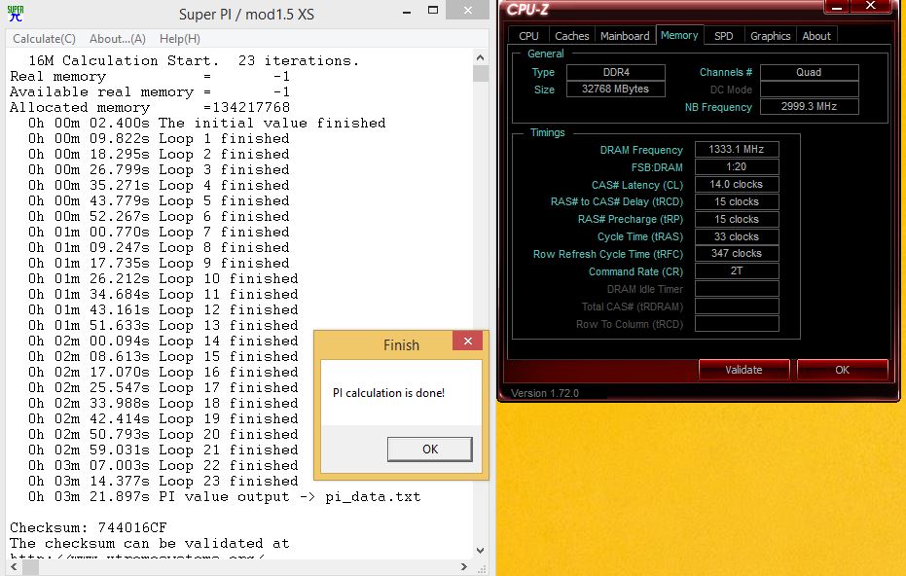Click the "PI value output -> pi_data.txt" line
Viewport: 906px width, 576px height.
tap(224, 497)
